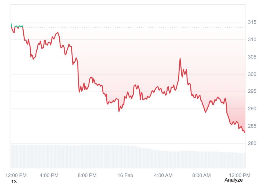
Task: Click the 315 price axis label
Action: [252, 22]
